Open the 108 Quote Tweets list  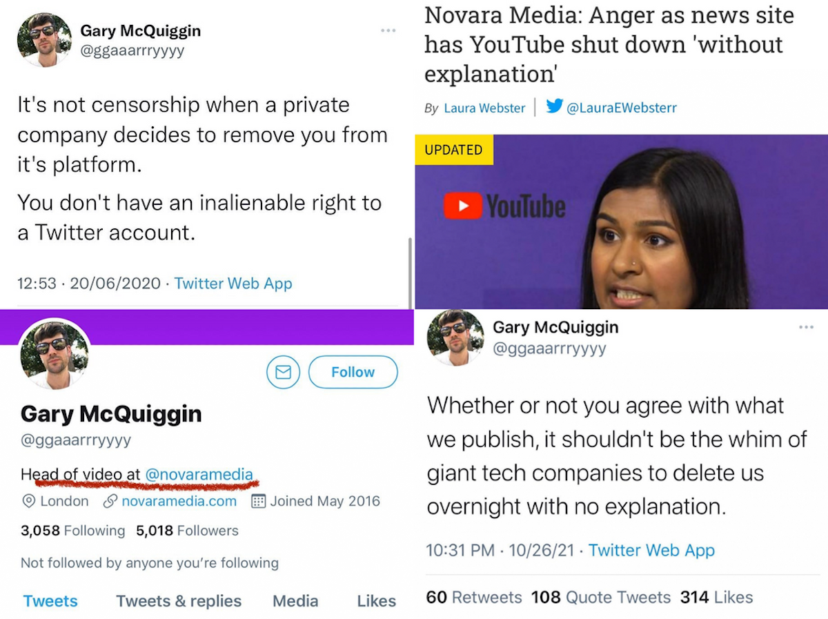600,597
